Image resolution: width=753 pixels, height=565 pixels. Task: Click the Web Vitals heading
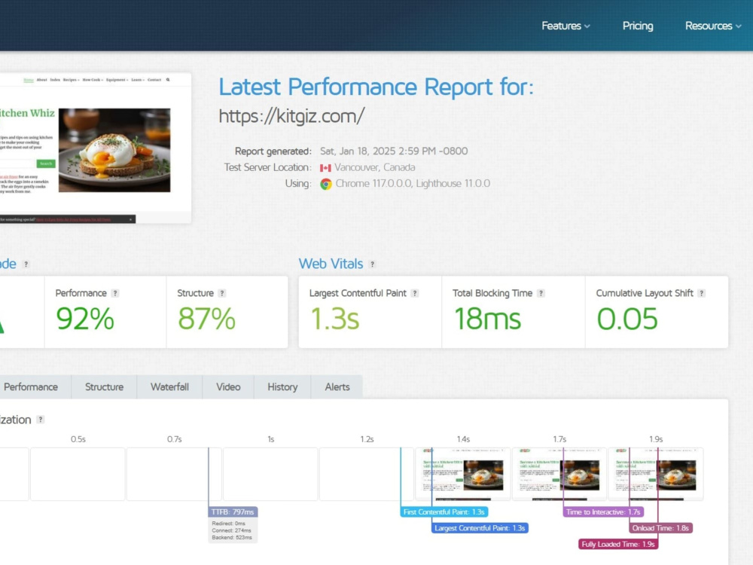point(331,264)
